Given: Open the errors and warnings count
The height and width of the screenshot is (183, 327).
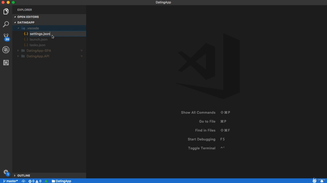Looking at the screenshot, I should tap(35, 181).
